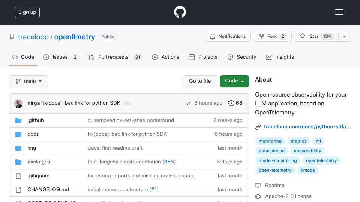Open the GitHub logo homepage
The width and height of the screenshot is (360, 202).
180,12
